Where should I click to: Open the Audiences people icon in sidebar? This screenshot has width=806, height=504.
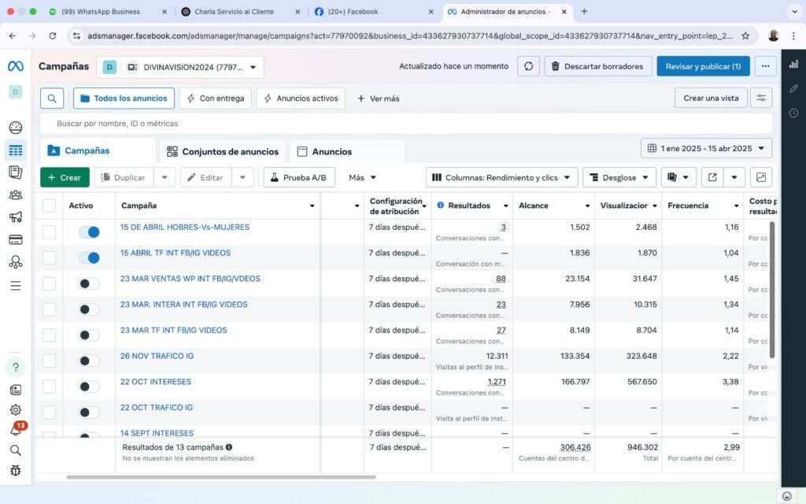pos(16,195)
